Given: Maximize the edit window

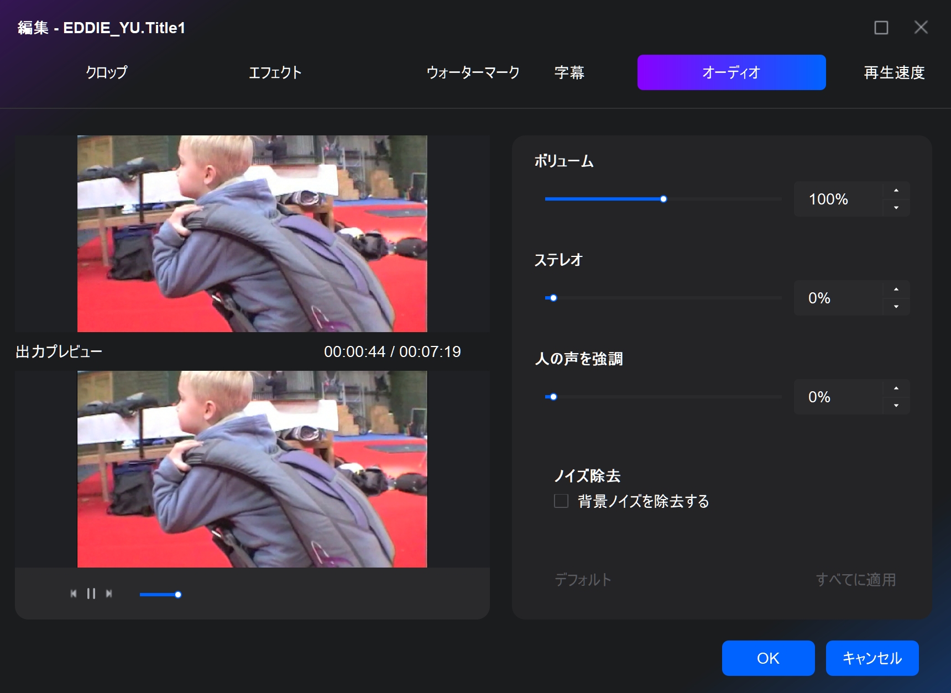Looking at the screenshot, I should pyautogui.click(x=881, y=28).
